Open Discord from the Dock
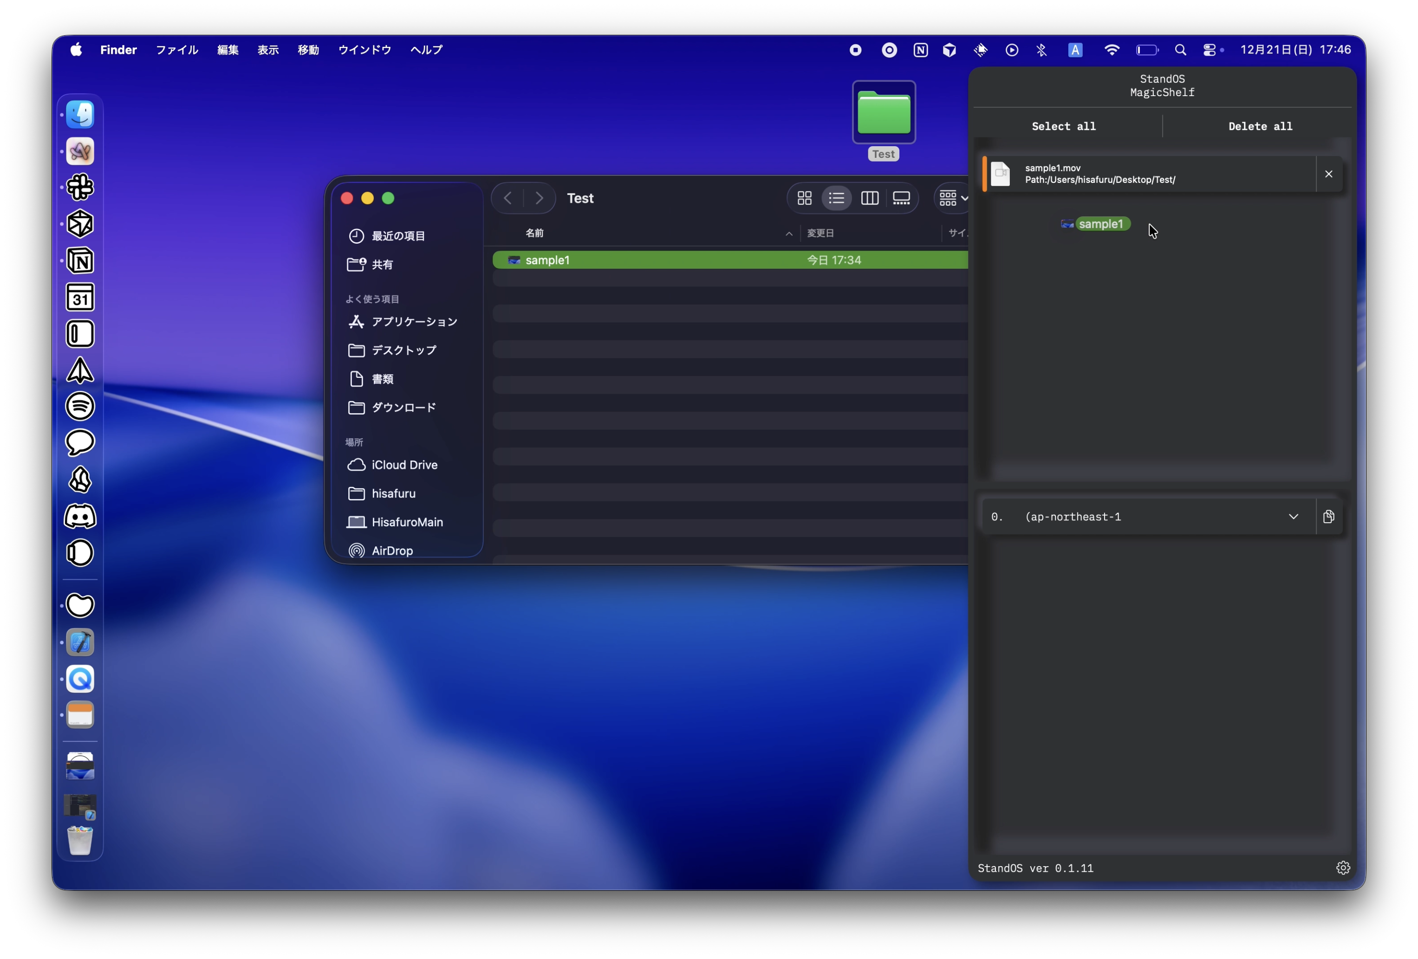 point(80,516)
